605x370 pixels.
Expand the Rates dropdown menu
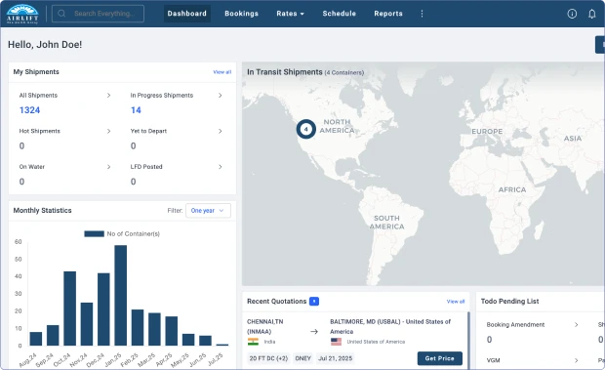290,14
